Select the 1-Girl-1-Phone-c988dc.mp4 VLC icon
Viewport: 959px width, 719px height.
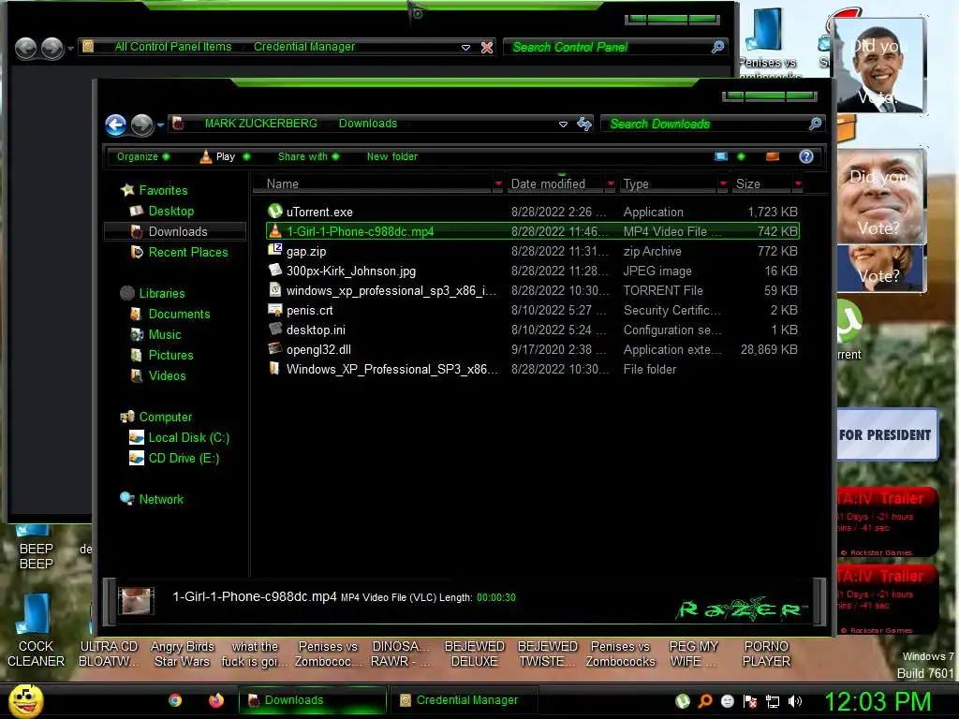coord(275,231)
